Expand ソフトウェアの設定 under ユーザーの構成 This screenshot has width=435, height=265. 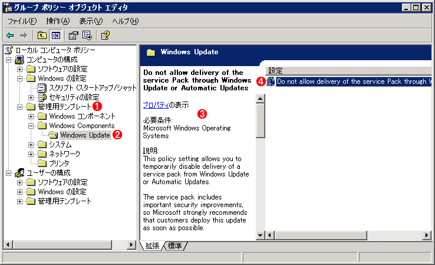[x=19, y=182]
